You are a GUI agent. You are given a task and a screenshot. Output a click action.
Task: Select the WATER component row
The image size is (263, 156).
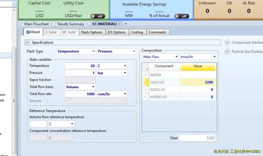[x=164, y=75]
